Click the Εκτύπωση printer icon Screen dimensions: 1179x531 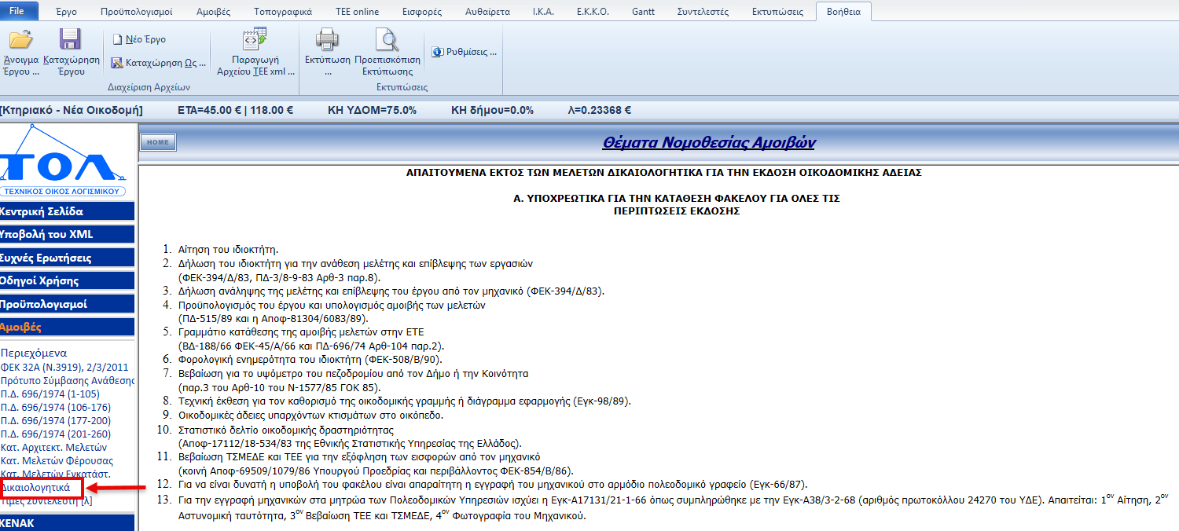point(326,39)
